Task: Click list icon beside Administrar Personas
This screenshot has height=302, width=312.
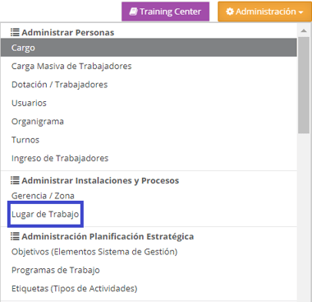Action: [x=15, y=32]
